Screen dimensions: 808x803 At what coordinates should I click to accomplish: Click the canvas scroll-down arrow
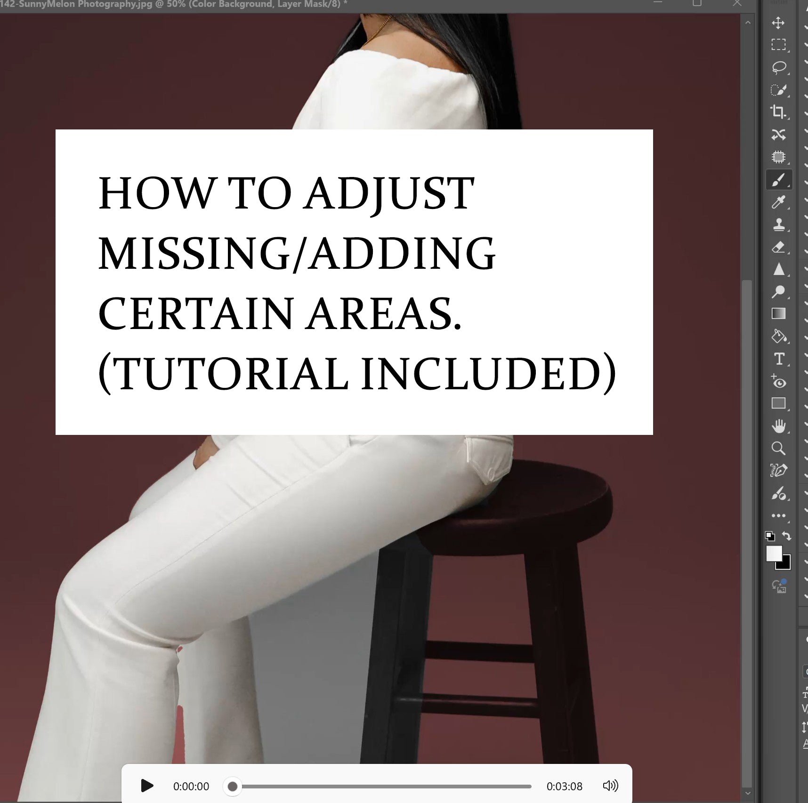point(748,793)
